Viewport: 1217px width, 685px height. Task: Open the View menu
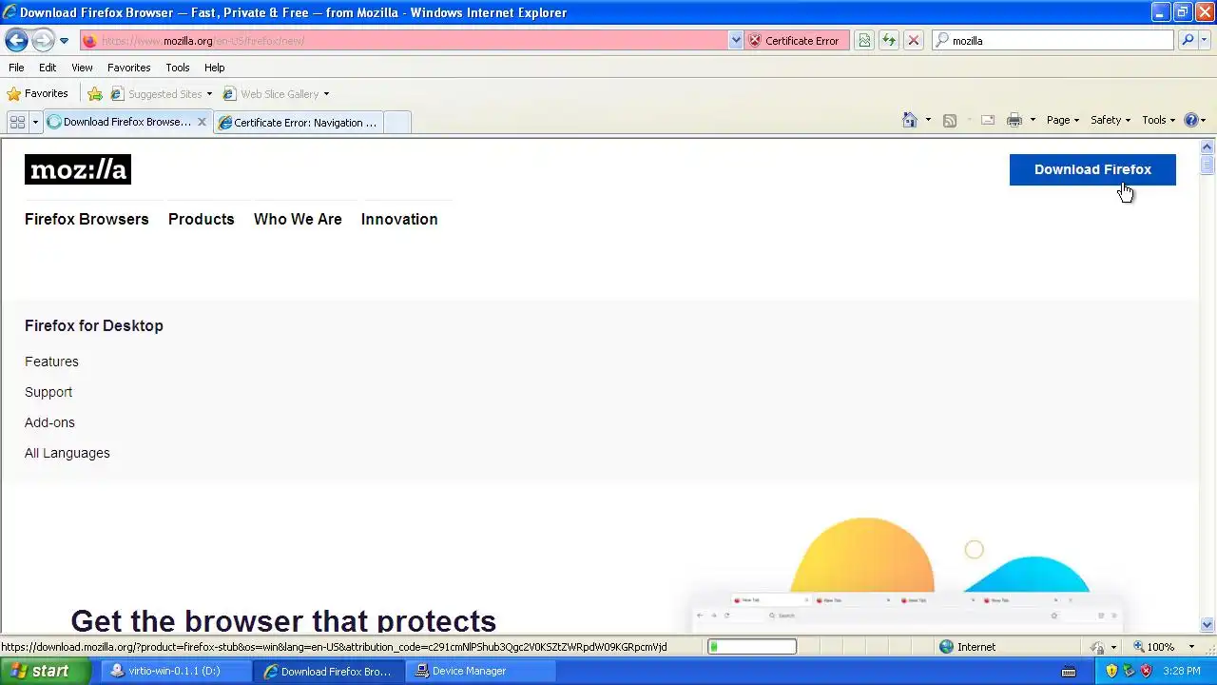click(x=82, y=68)
